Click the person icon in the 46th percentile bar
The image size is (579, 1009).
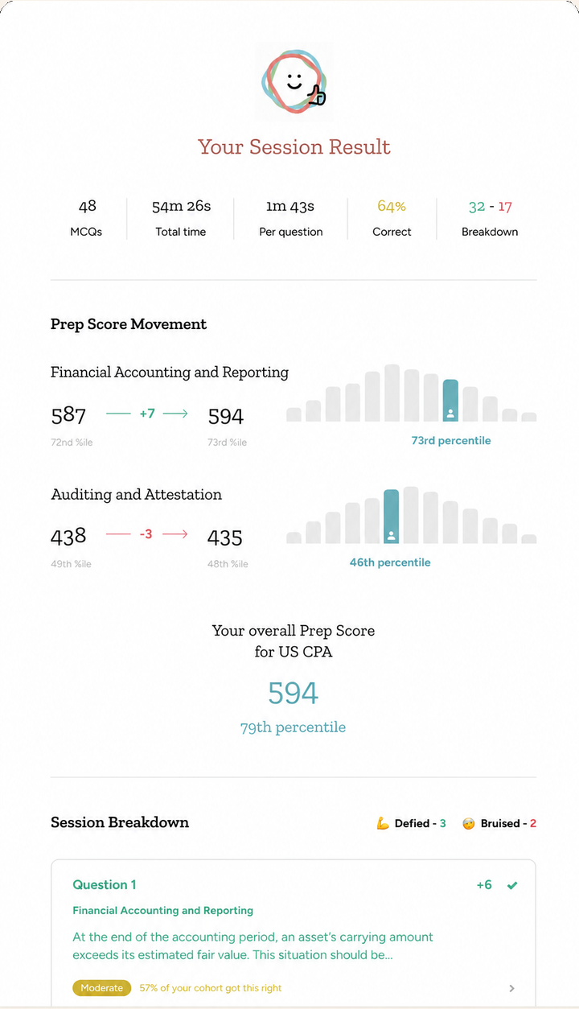(391, 534)
